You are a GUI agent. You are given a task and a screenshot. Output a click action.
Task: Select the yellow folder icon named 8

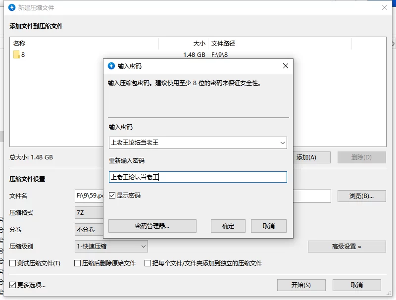[x=16, y=54]
